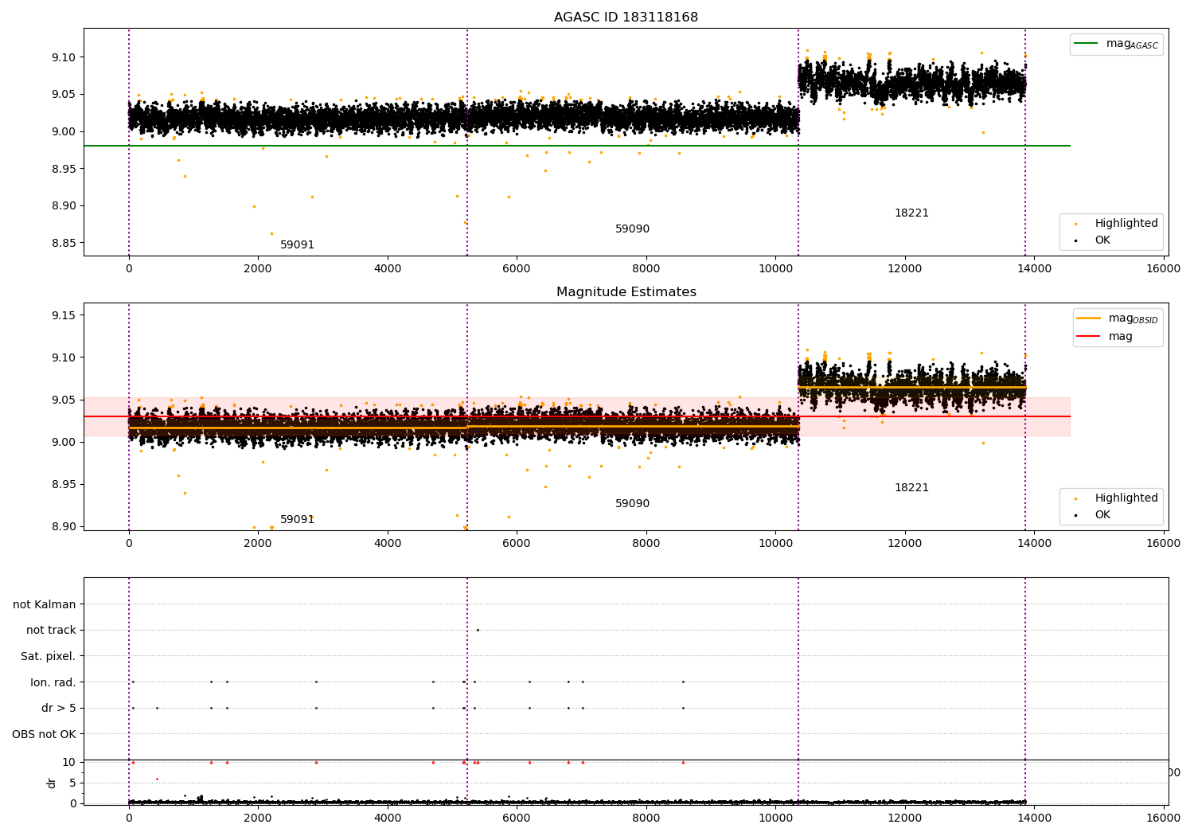
Task: Click the 'Ion. rad.' axis label
Action: coord(53,682)
